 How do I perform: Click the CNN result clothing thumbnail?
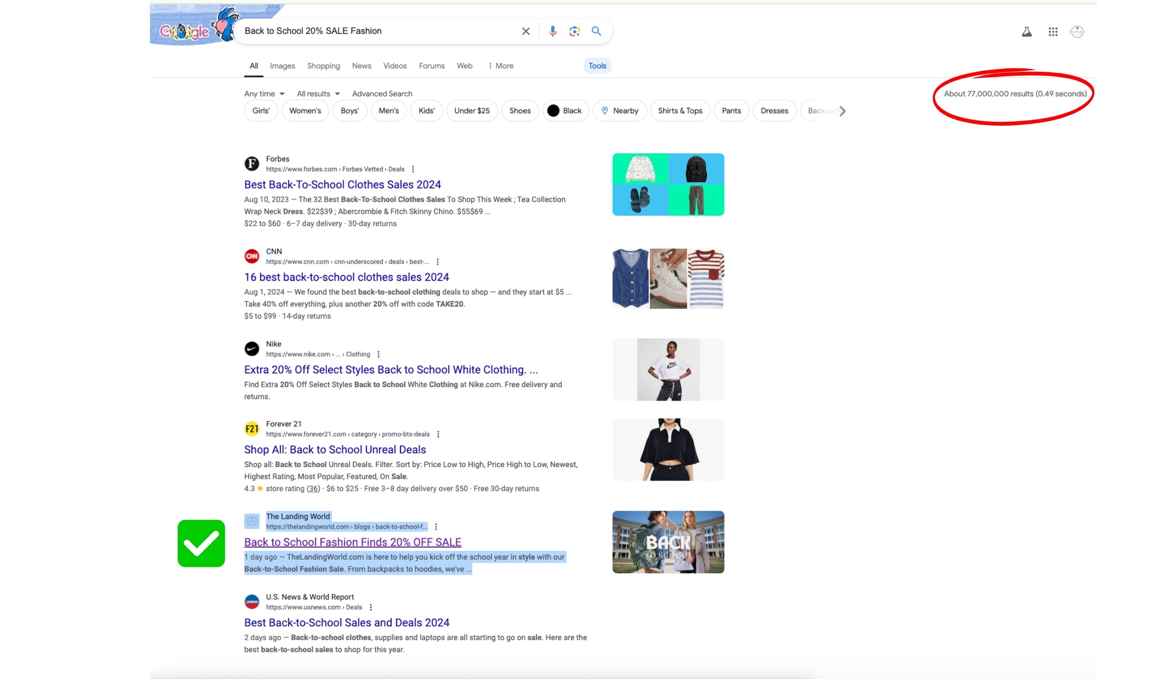click(x=668, y=278)
